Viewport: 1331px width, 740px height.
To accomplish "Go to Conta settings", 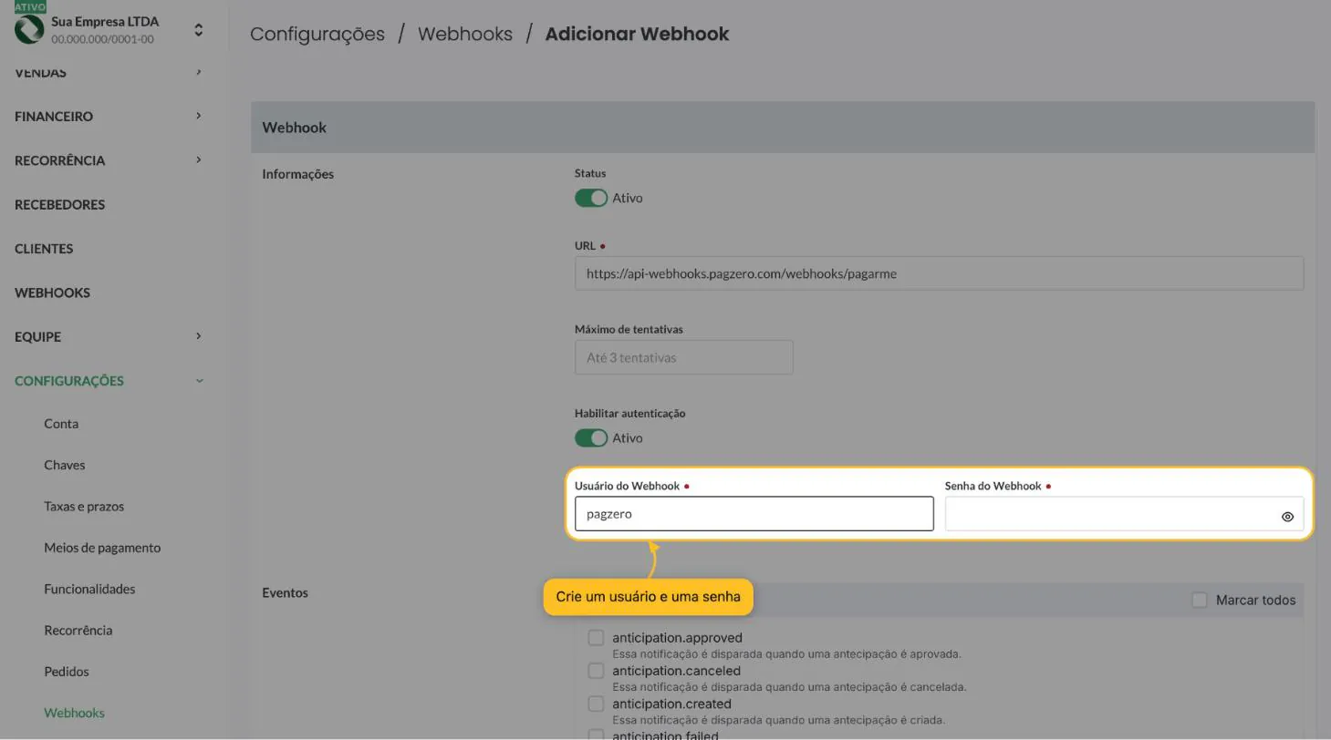I will pyautogui.click(x=61, y=424).
